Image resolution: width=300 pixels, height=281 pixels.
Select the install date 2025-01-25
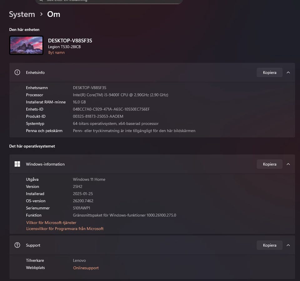pos(83,194)
